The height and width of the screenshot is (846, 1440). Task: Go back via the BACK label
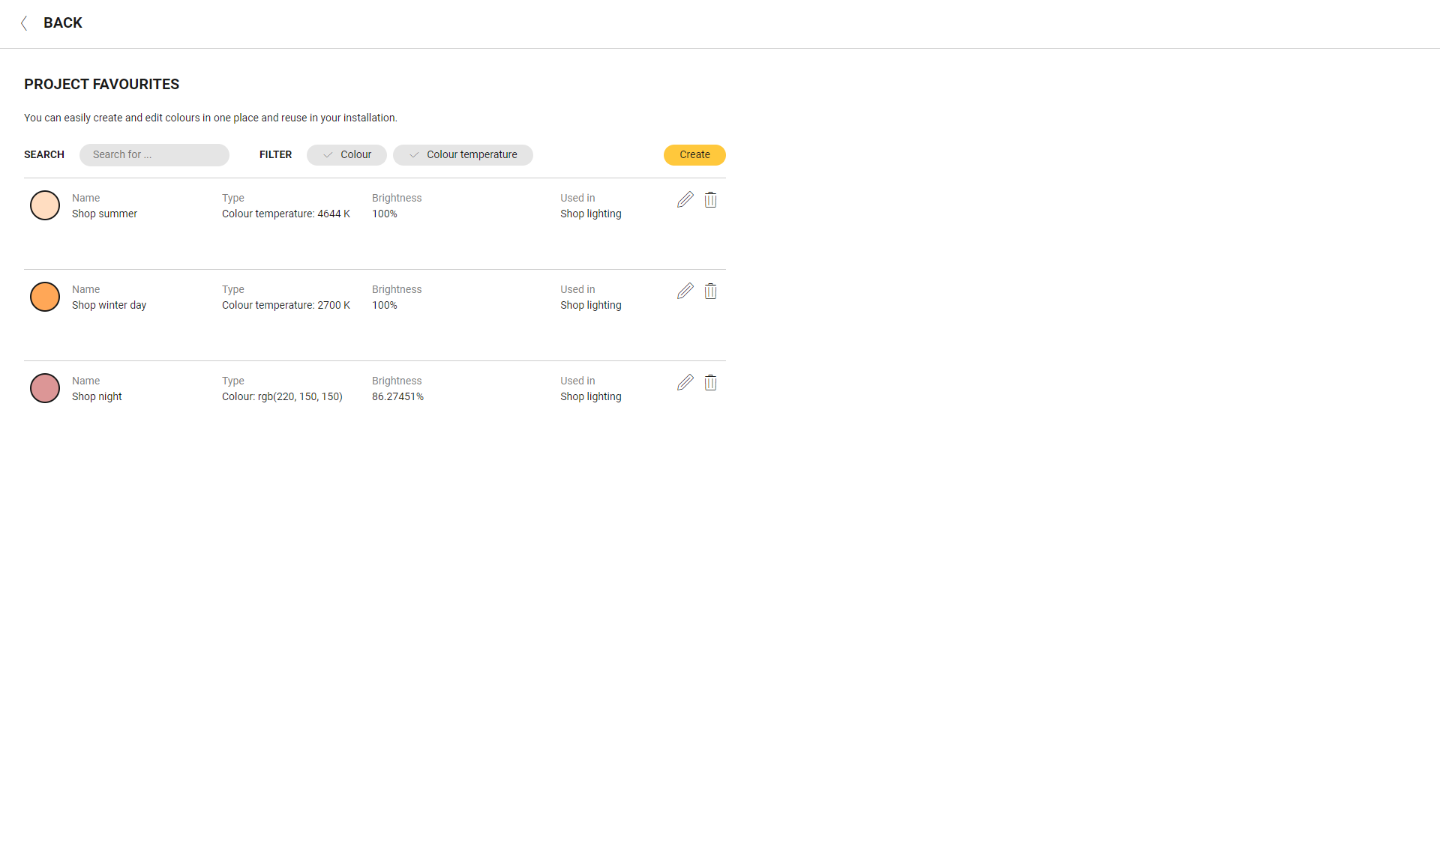coord(63,23)
